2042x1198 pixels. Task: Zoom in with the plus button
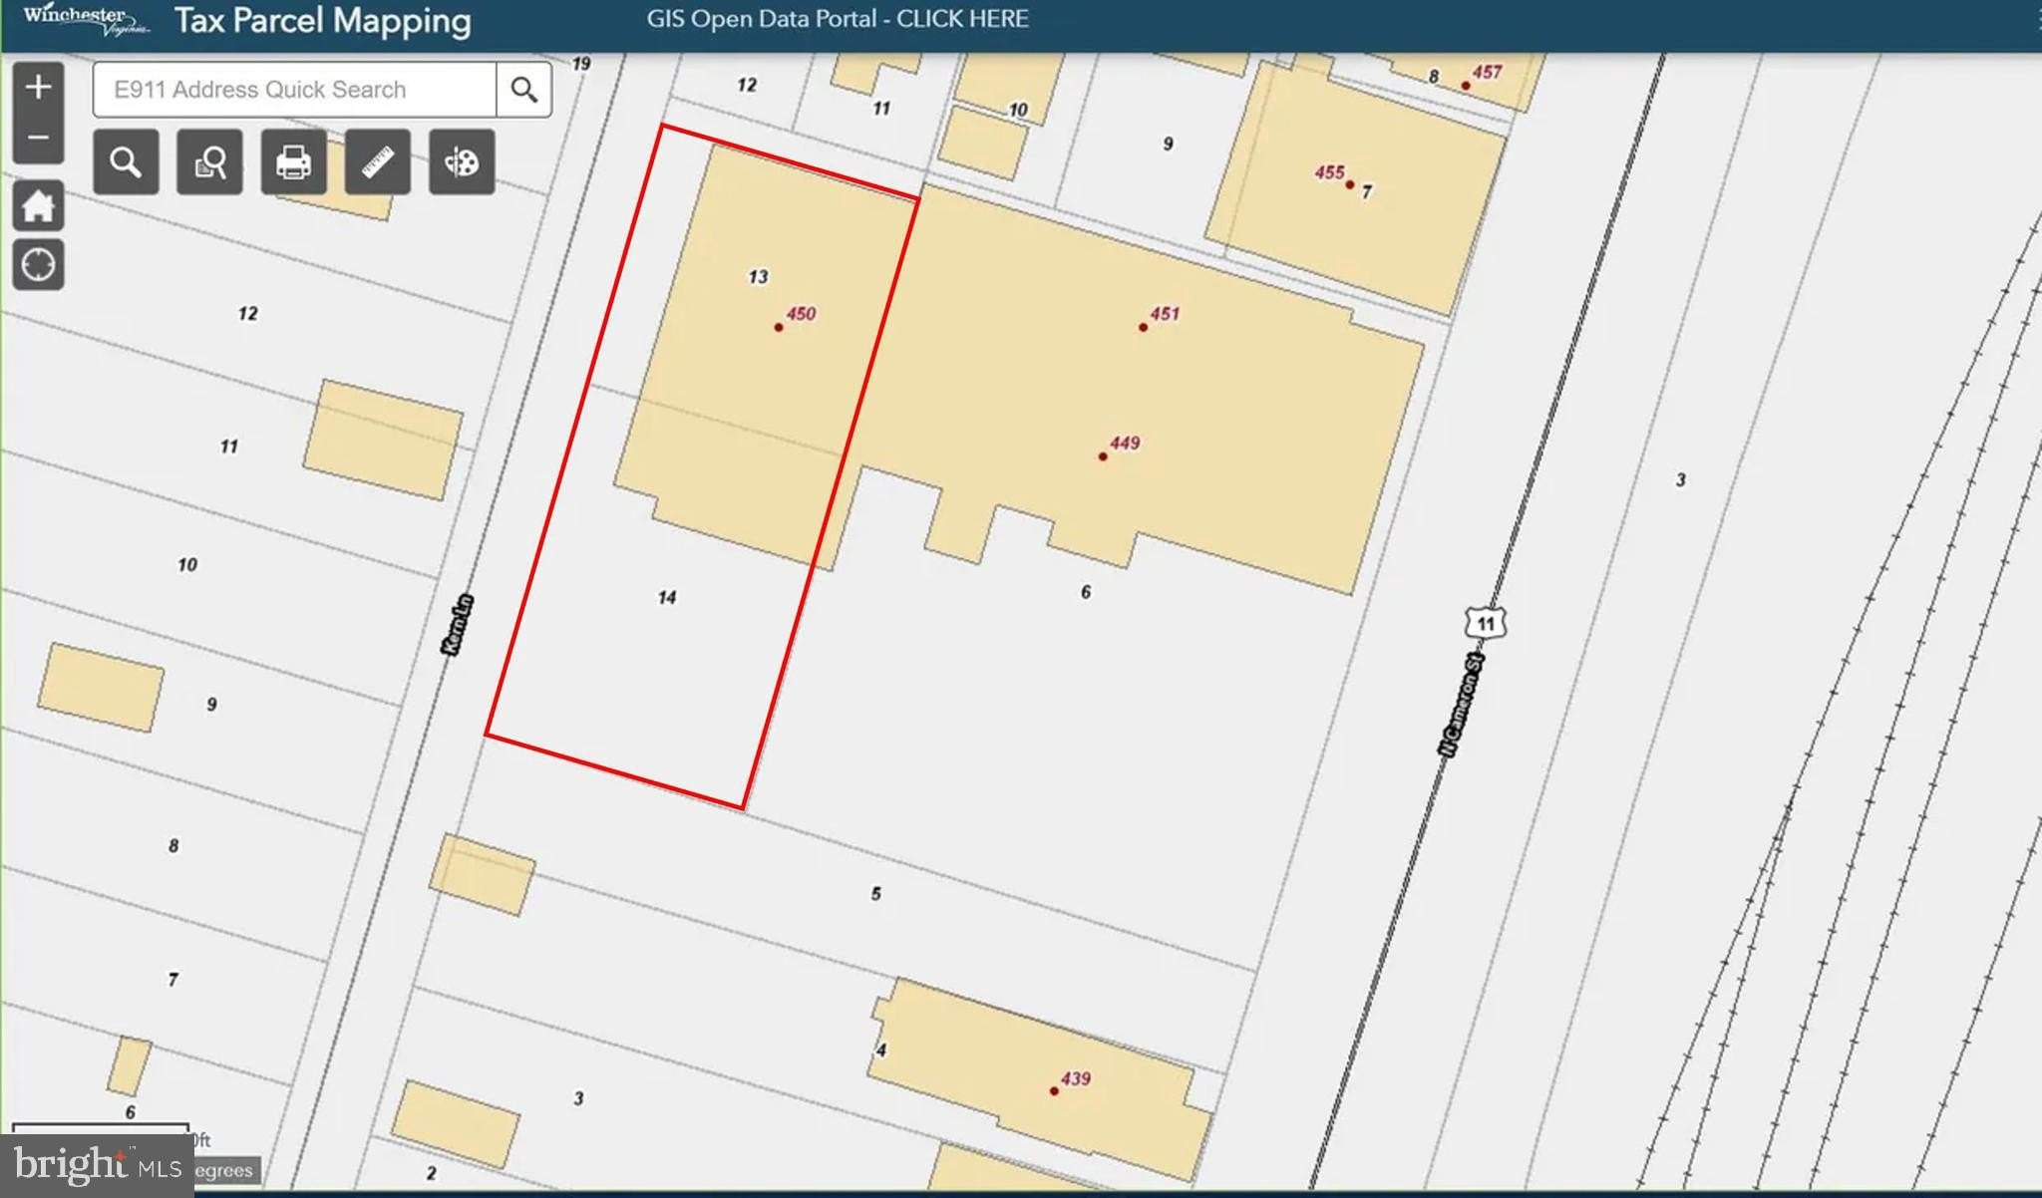click(x=38, y=88)
